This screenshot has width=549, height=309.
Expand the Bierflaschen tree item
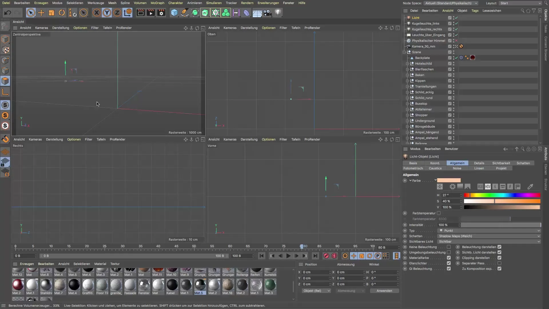coord(407,69)
